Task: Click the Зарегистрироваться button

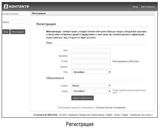Action: click(x=83, y=98)
